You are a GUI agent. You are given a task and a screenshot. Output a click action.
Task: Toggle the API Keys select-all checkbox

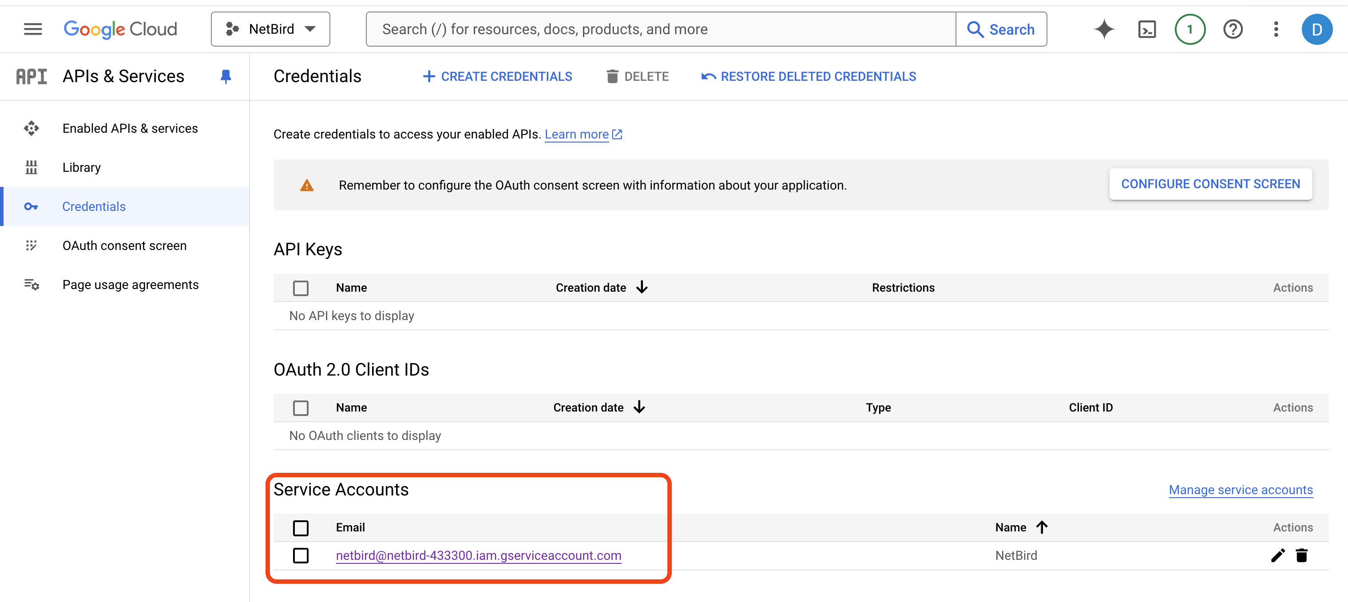pos(301,288)
